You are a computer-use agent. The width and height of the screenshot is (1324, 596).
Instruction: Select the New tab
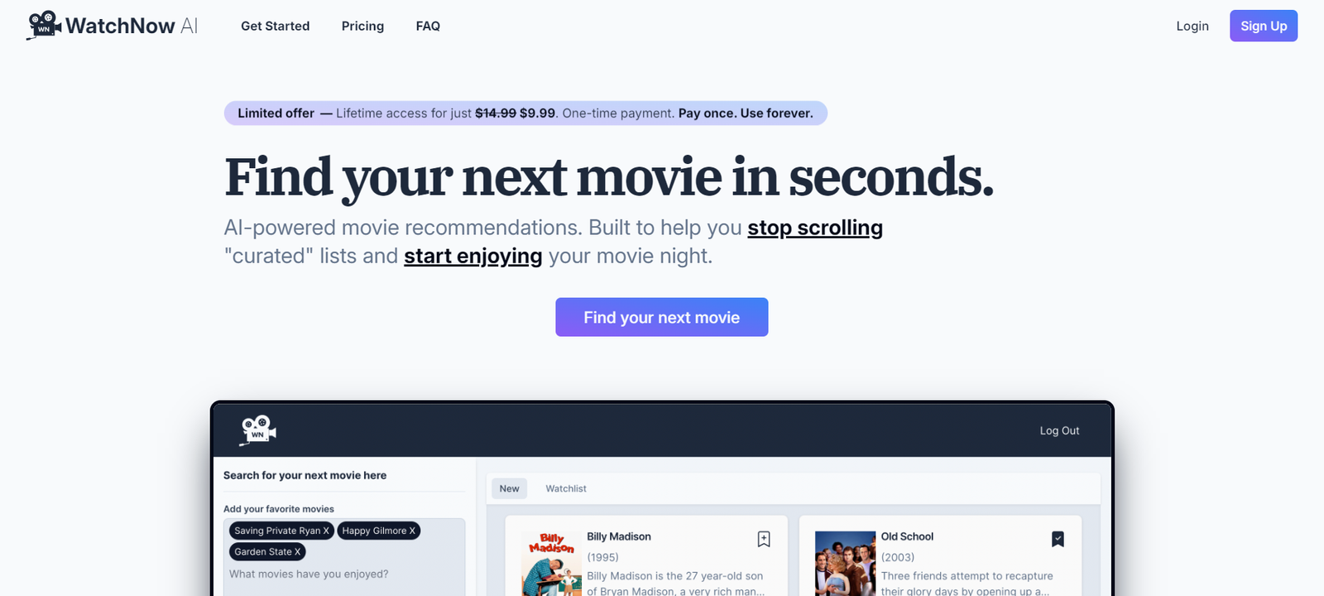tap(509, 488)
